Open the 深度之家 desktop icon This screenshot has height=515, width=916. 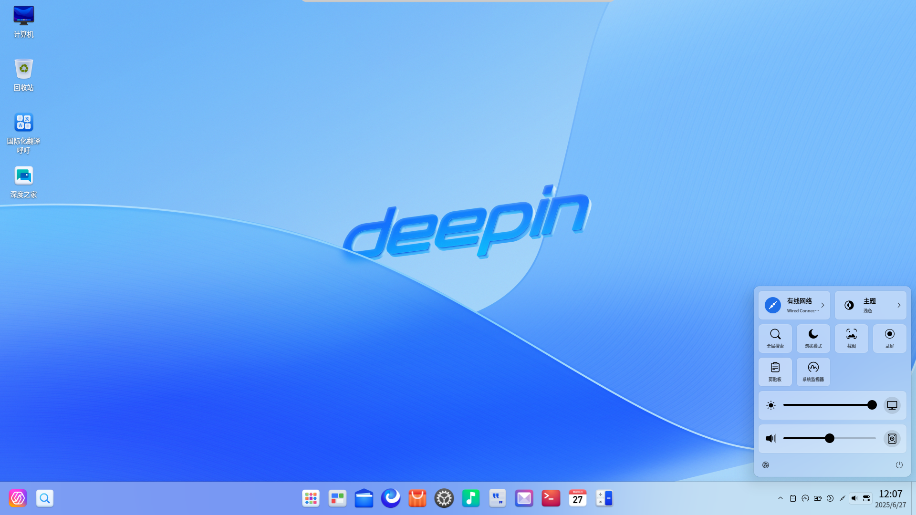[23, 182]
